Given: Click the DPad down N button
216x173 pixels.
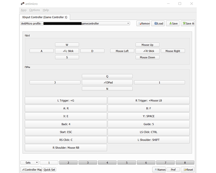Looking at the screenshot, I should click(x=107, y=89).
